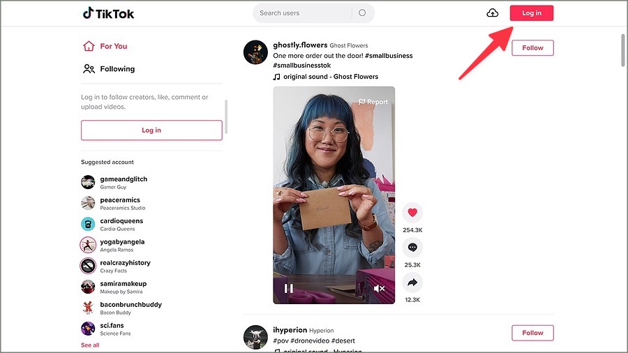Click the search magnifier icon
This screenshot has width=628, height=353.
point(362,13)
